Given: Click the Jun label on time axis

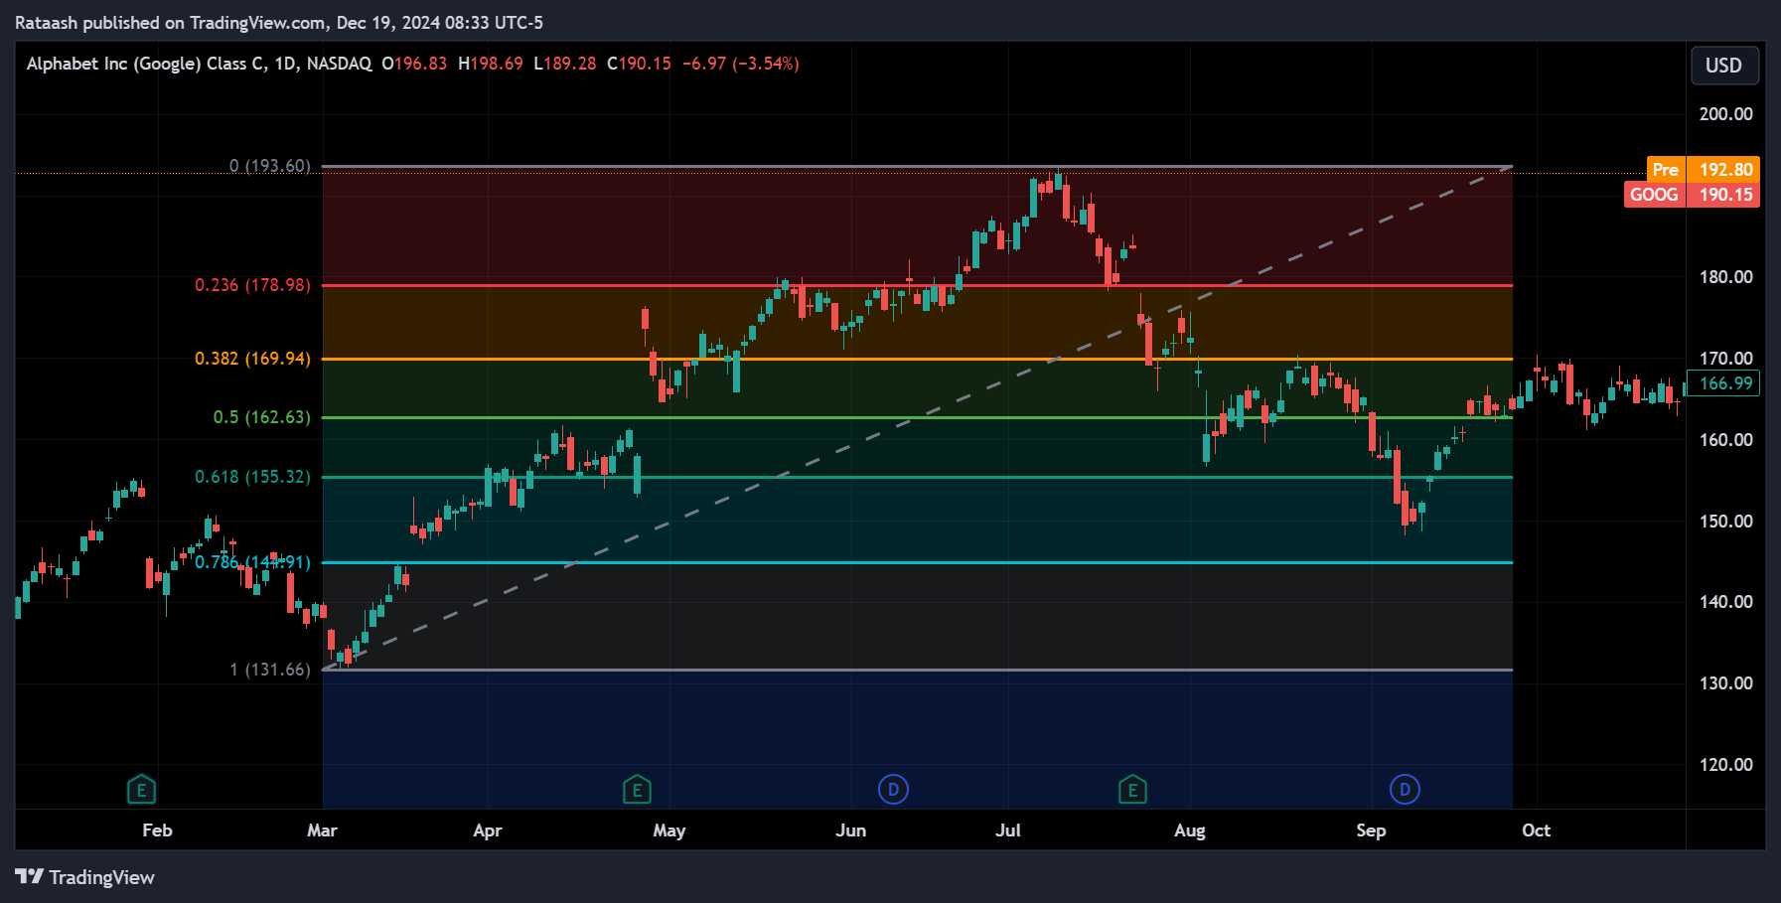Looking at the screenshot, I should coord(850,830).
